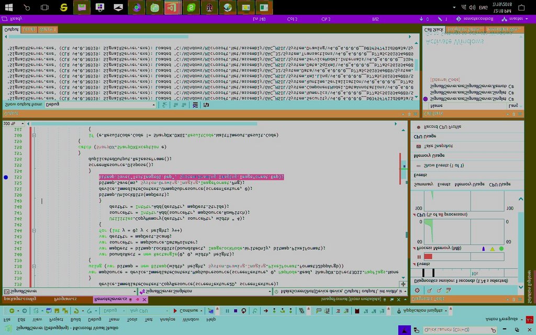
Task: Open the Summary tab in Diagnostic Tools
Action: [423, 184]
